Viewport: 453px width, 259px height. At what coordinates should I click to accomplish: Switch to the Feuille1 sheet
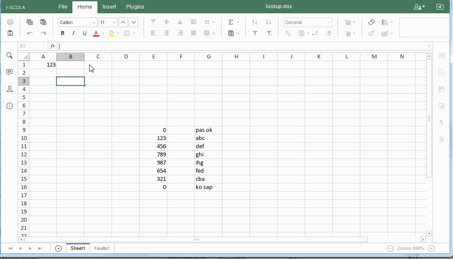click(102, 248)
